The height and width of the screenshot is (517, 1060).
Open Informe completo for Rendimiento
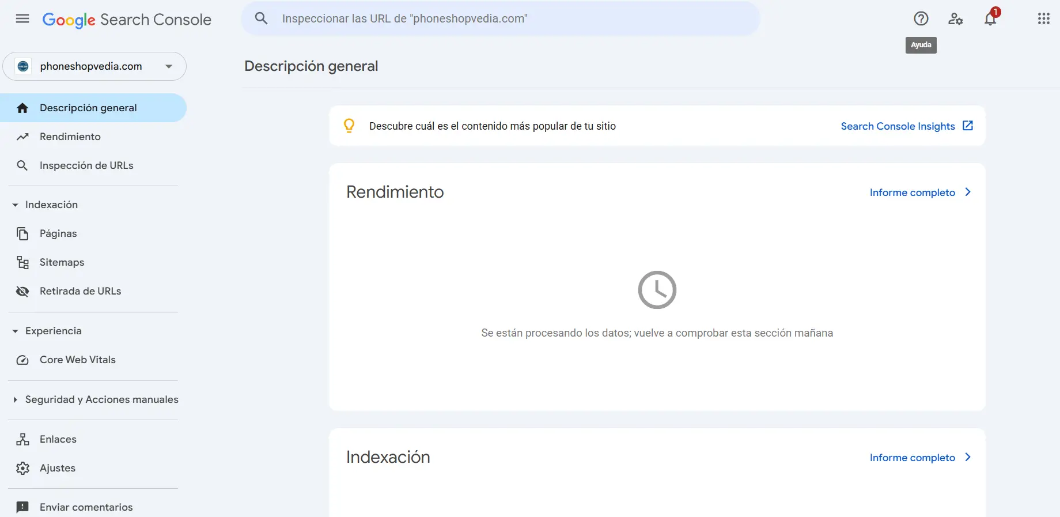pos(912,193)
